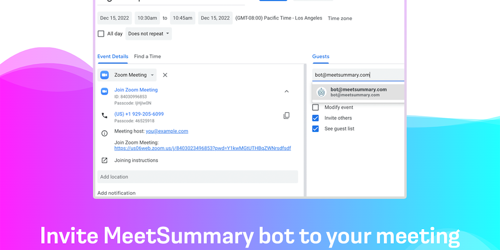The width and height of the screenshot is (500, 250).
Task: Open the Join Zoom Meeting link
Action: [x=136, y=90]
